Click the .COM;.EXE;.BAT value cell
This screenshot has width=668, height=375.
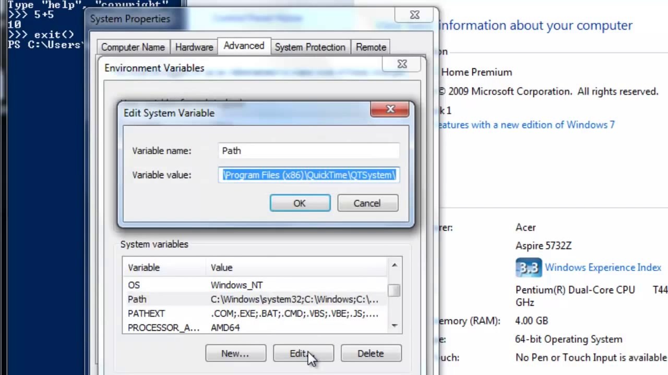[294, 314]
